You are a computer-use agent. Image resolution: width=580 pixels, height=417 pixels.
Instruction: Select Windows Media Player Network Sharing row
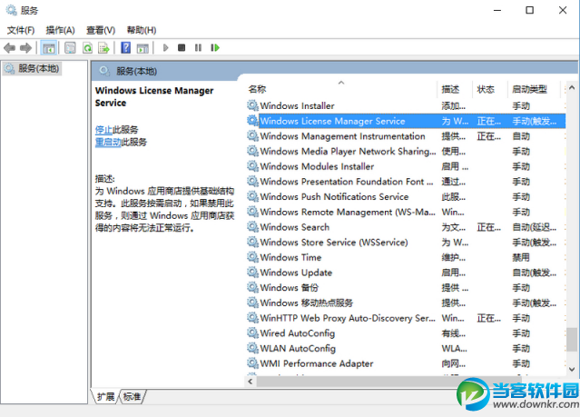pyautogui.click(x=406, y=151)
